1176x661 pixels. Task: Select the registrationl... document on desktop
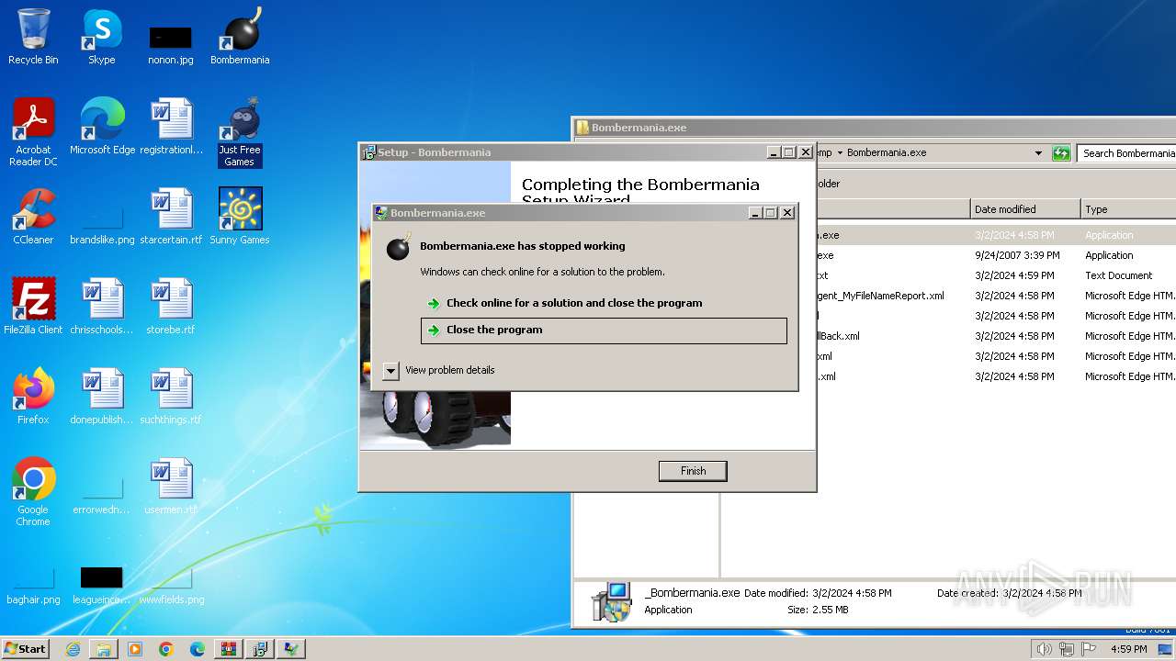point(171,127)
